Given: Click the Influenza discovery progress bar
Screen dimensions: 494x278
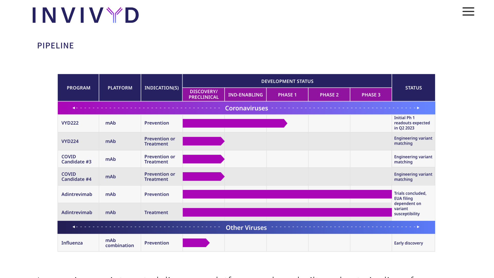Looking at the screenshot, I should (x=196, y=243).
